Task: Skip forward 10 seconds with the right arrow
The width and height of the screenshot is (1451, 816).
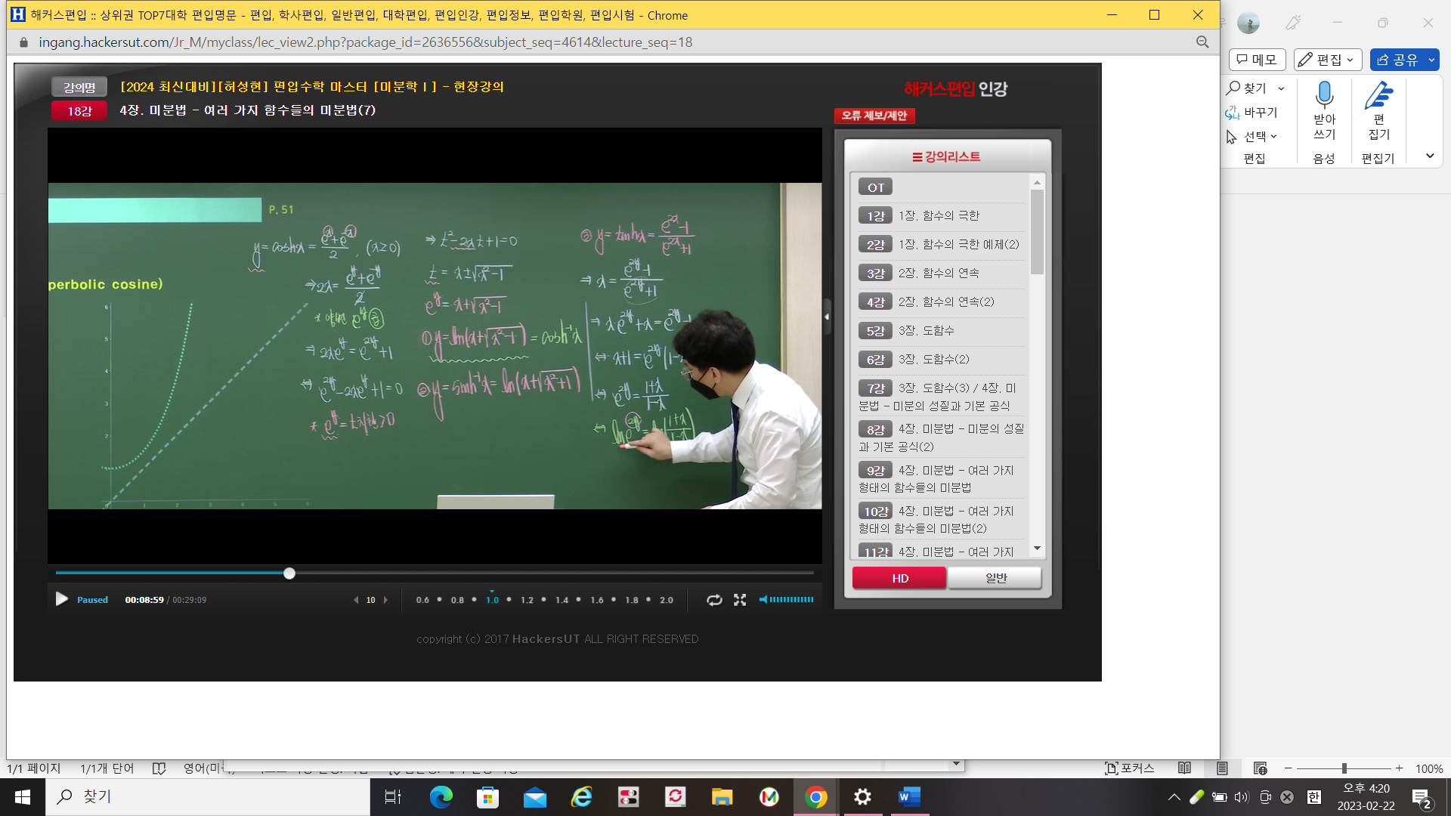Action: tap(385, 600)
